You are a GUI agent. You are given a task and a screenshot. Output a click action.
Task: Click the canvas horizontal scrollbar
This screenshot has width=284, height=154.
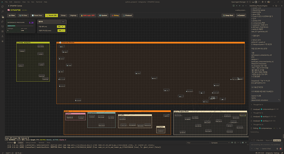(x=127, y=136)
